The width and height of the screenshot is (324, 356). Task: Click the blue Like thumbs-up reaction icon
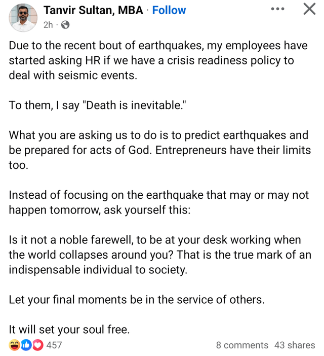pos(26,345)
